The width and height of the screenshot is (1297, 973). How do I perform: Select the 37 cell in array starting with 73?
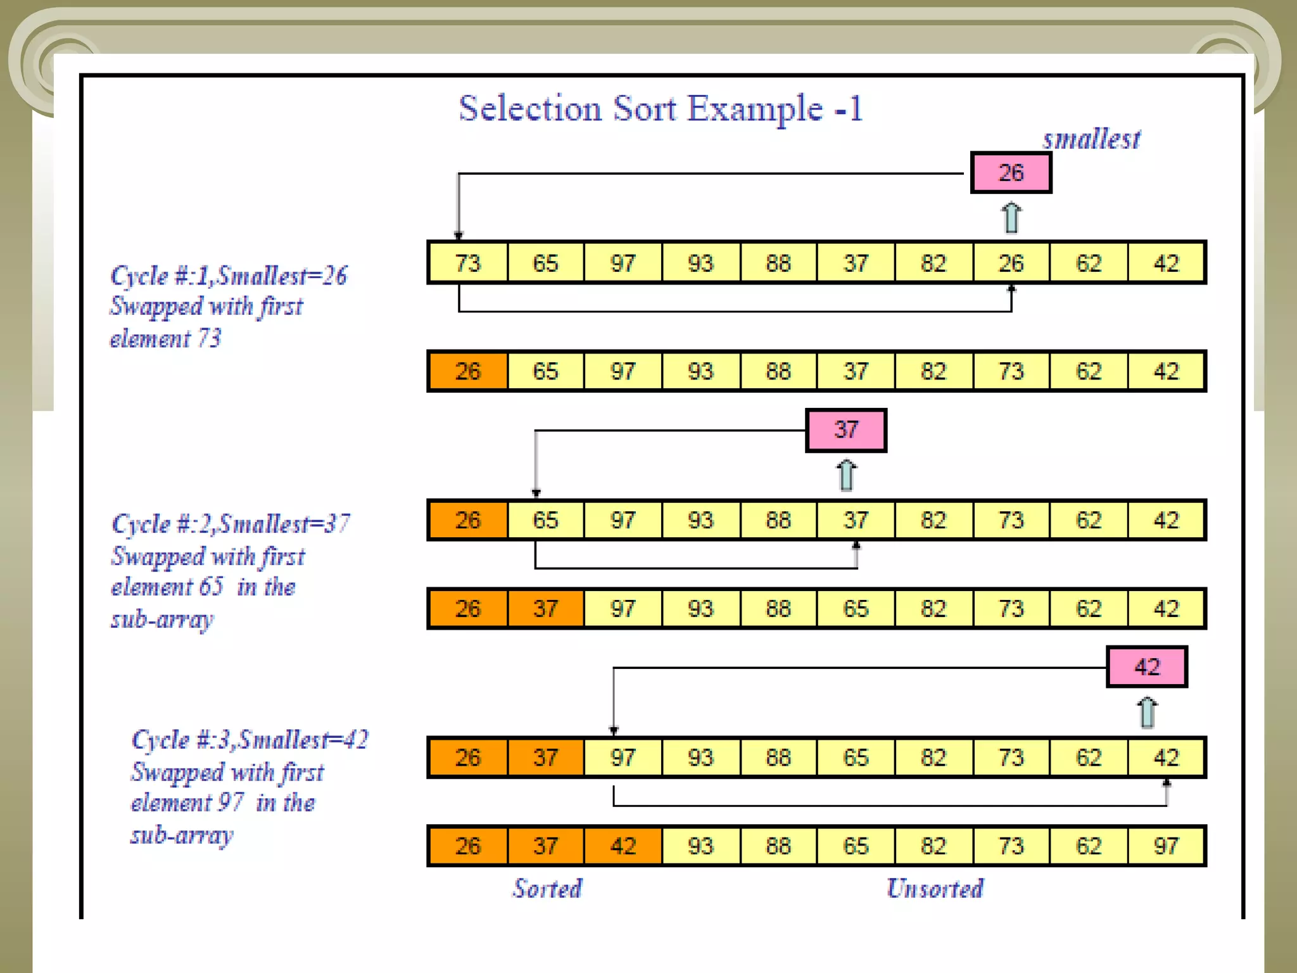pos(856,263)
